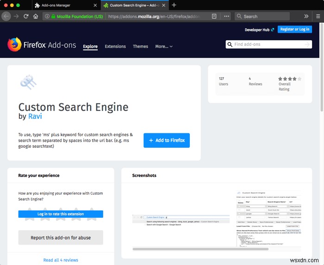This screenshot has width=324, height=265.
Task: Select the Custom Search Engine tab
Action: (135, 5)
